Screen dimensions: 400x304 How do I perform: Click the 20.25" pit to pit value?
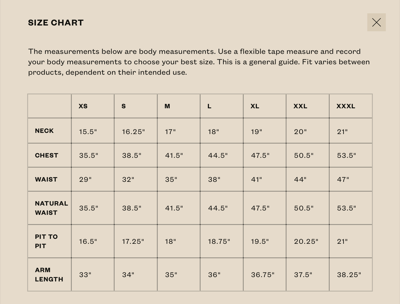(x=306, y=241)
